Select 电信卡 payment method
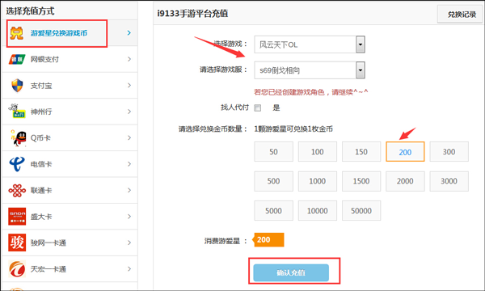The height and width of the screenshot is (291, 485). click(70, 164)
